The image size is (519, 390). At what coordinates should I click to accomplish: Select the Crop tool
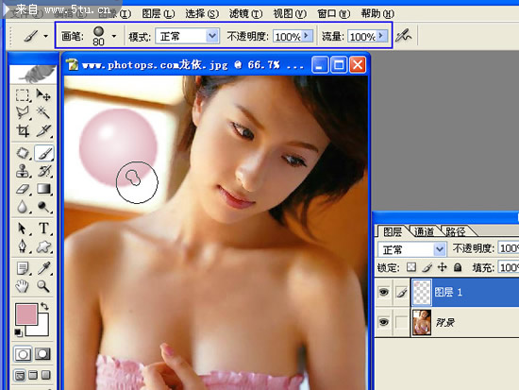click(23, 131)
